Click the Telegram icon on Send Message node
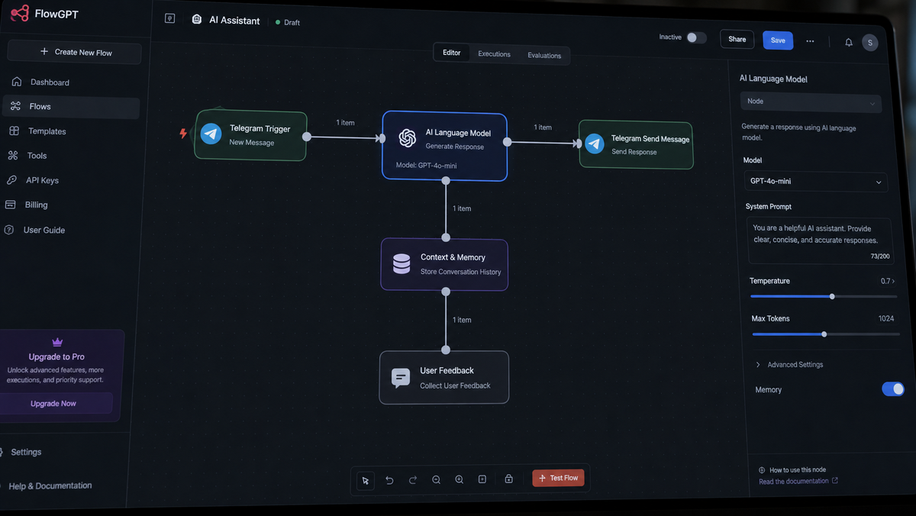 pyautogui.click(x=595, y=144)
